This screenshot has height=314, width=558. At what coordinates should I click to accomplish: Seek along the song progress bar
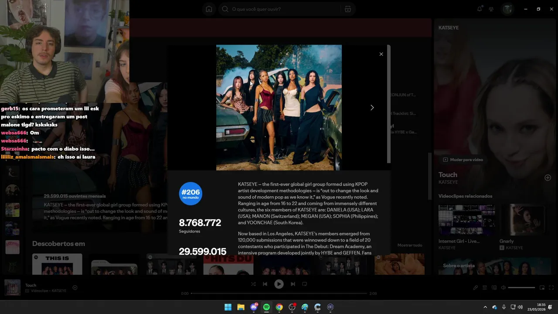click(279, 294)
